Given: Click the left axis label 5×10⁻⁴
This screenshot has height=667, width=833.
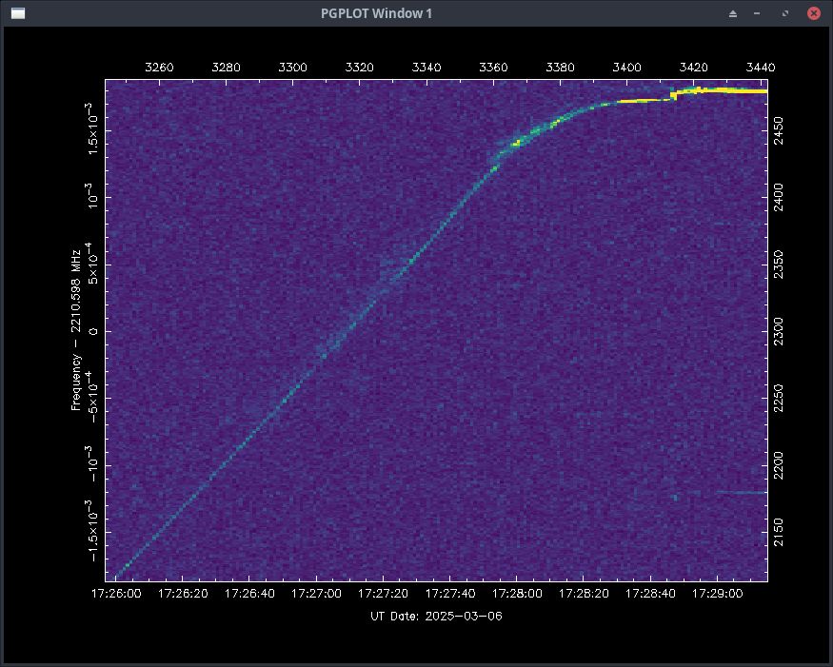Looking at the screenshot, I should pos(92,264).
